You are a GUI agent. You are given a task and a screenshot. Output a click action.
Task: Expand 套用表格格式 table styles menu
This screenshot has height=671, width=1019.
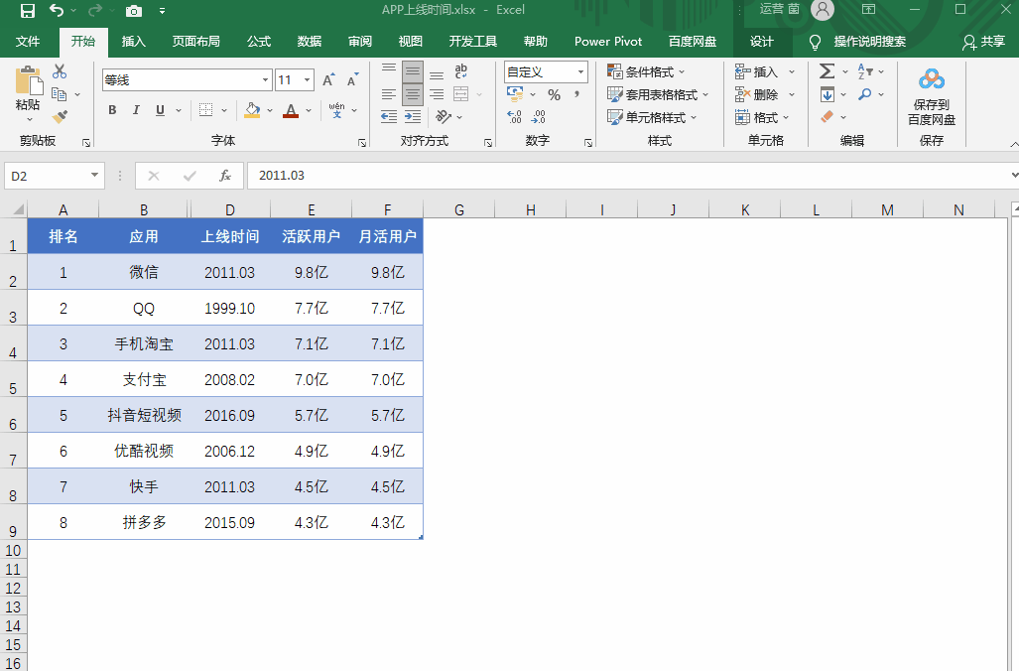click(658, 95)
